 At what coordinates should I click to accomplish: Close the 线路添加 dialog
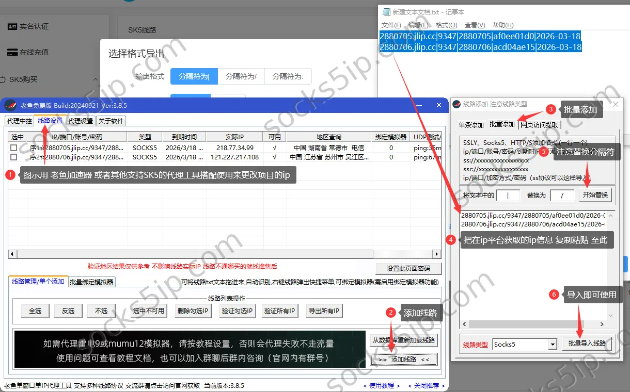(x=615, y=104)
